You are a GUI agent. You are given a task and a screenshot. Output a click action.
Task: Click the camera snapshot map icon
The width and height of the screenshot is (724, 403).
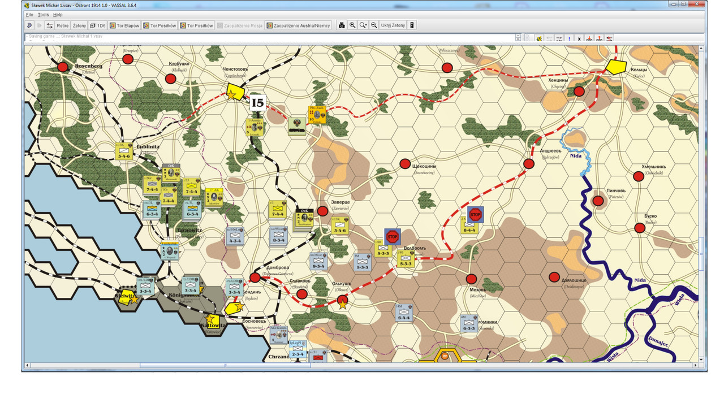click(x=342, y=25)
